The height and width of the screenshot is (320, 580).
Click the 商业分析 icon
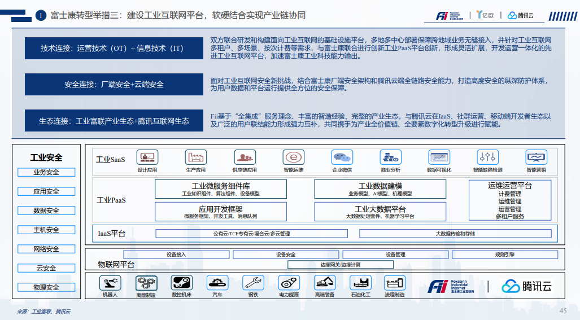[390, 157]
